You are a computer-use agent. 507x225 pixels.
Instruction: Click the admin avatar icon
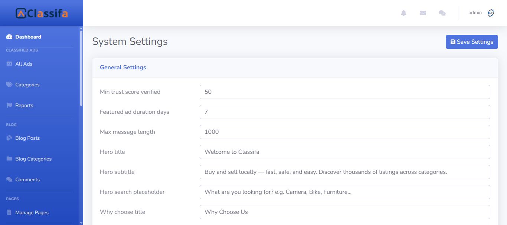pos(490,13)
